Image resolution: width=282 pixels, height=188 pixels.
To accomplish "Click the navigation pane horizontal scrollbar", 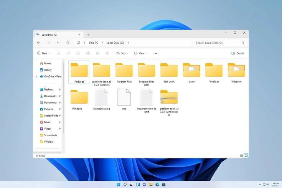I will [48, 152].
